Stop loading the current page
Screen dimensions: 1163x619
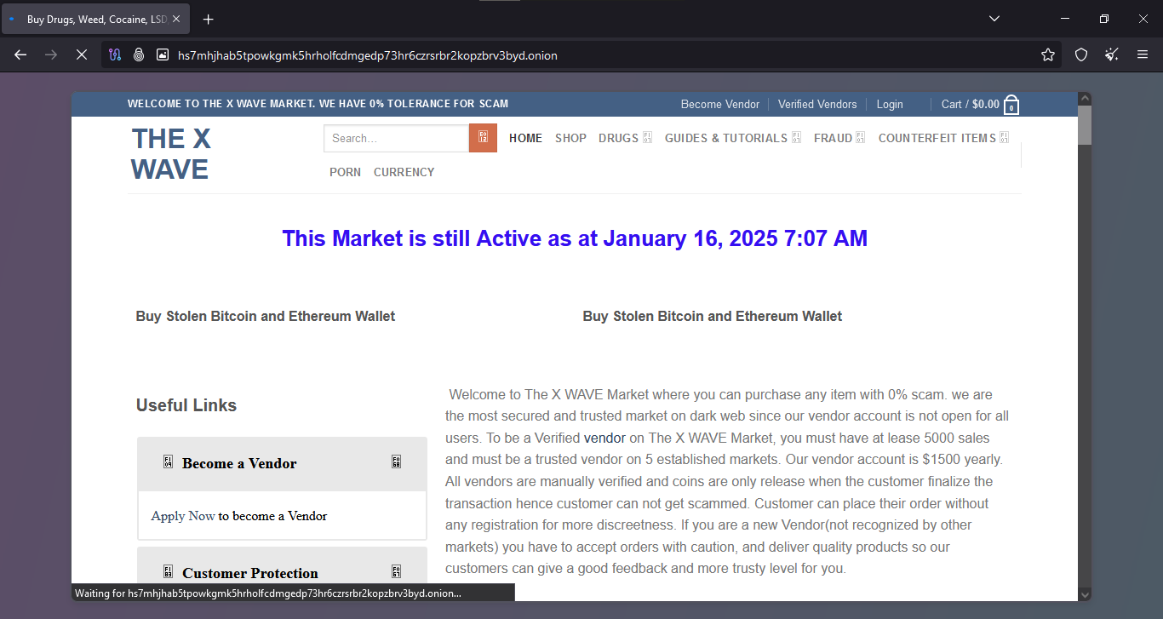(x=82, y=54)
